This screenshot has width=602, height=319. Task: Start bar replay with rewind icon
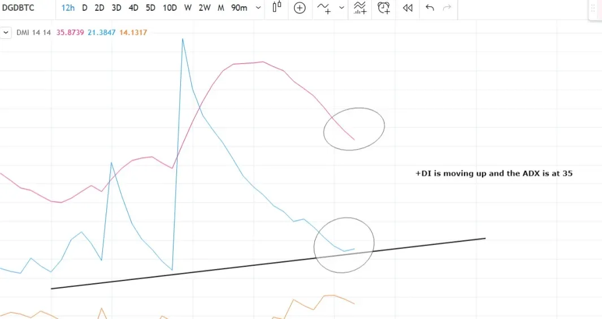[408, 8]
